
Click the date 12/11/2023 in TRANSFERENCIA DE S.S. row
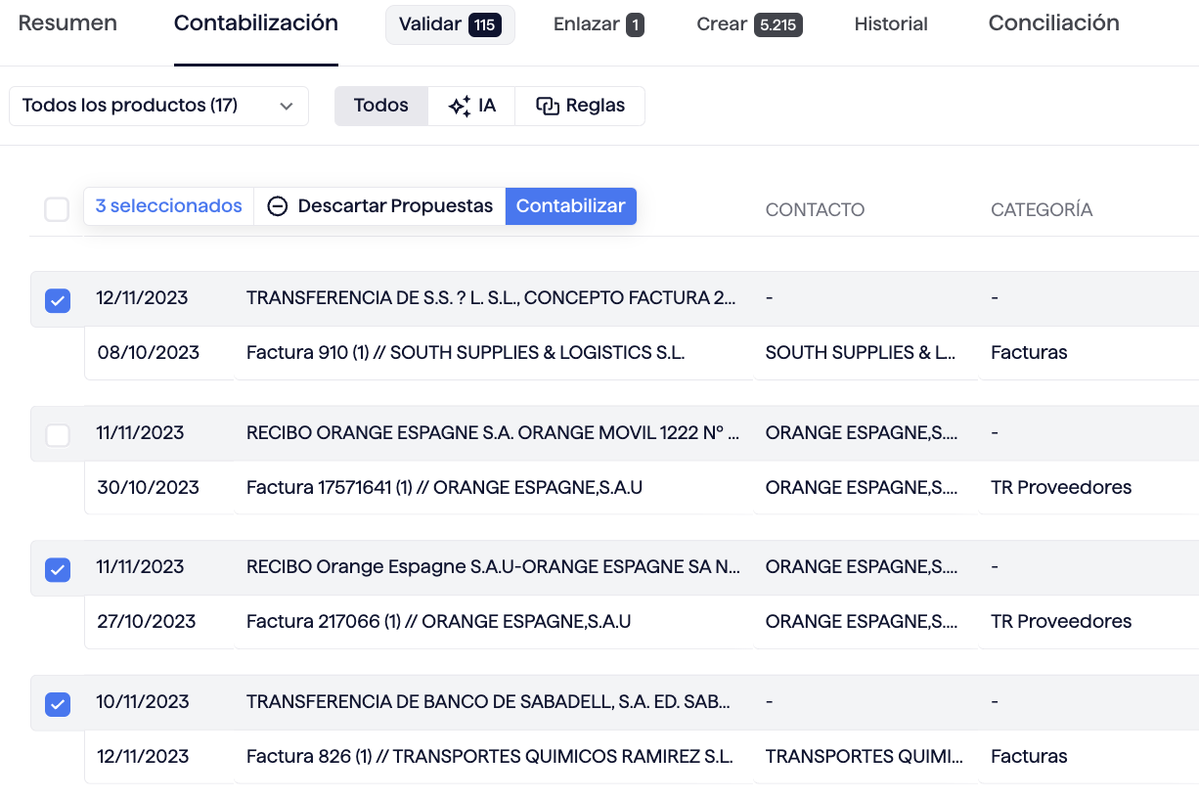pos(142,298)
